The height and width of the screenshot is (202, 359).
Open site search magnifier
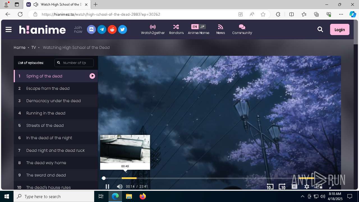tap(320, 29)
